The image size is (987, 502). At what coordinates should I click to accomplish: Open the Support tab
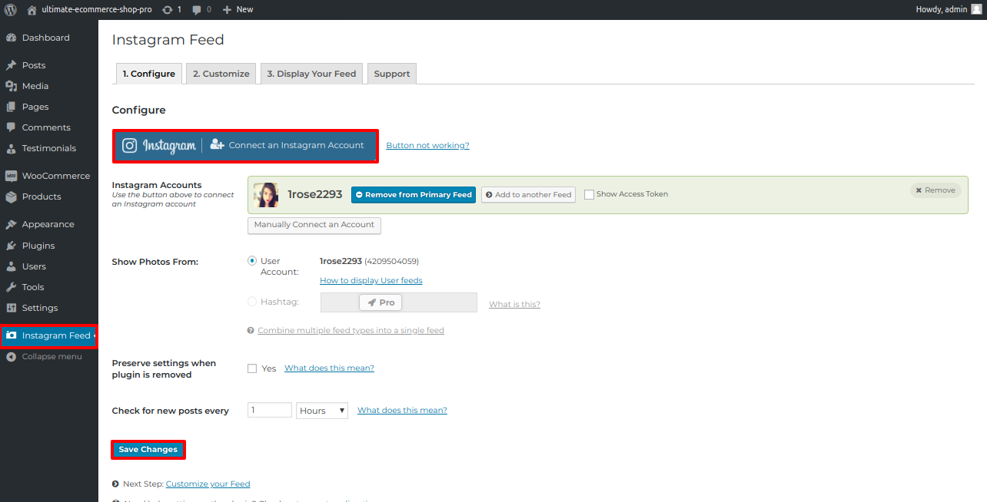[x=392, y=74]
